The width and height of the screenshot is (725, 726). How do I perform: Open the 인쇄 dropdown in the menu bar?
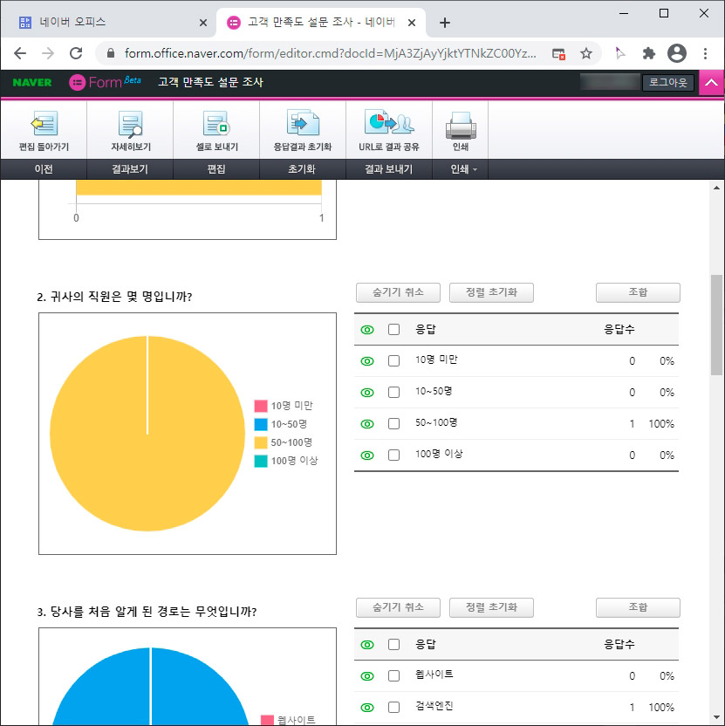[460, 169]
